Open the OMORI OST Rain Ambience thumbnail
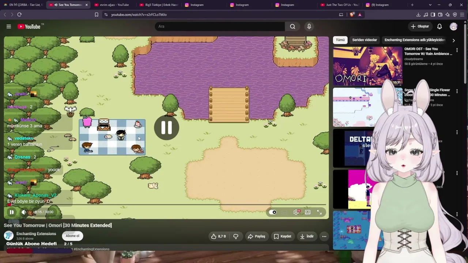Screen dimensions: 468x263 367,66
